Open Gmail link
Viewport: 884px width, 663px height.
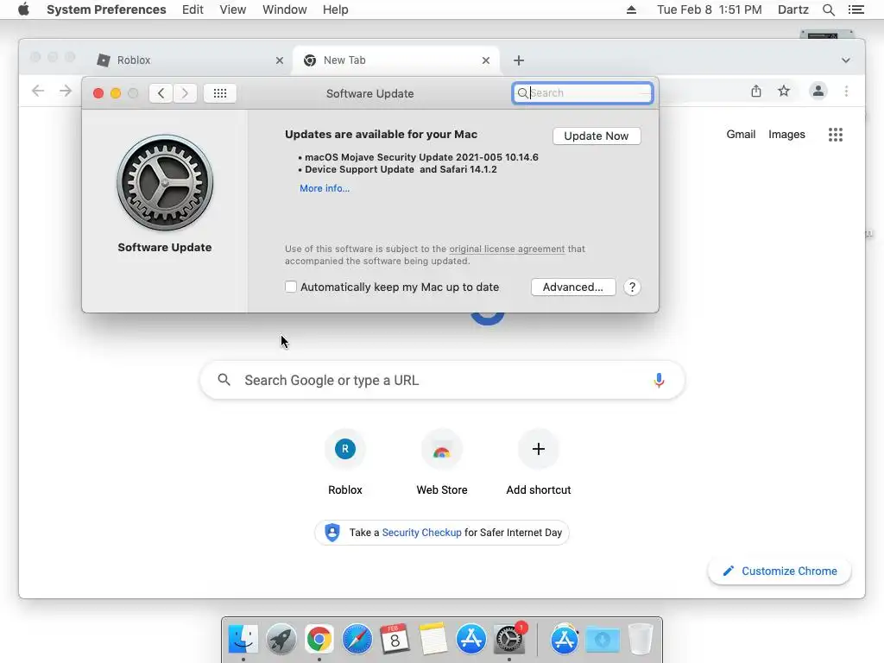tap(740, 134)
